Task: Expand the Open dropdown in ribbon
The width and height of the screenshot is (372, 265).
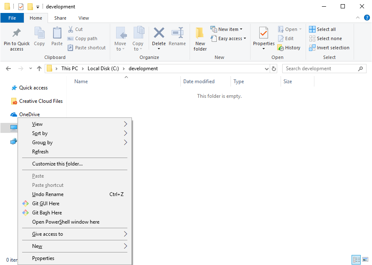Action: coord(300,29)
